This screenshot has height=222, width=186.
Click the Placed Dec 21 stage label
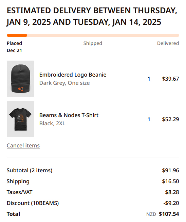tap(14, 47)
